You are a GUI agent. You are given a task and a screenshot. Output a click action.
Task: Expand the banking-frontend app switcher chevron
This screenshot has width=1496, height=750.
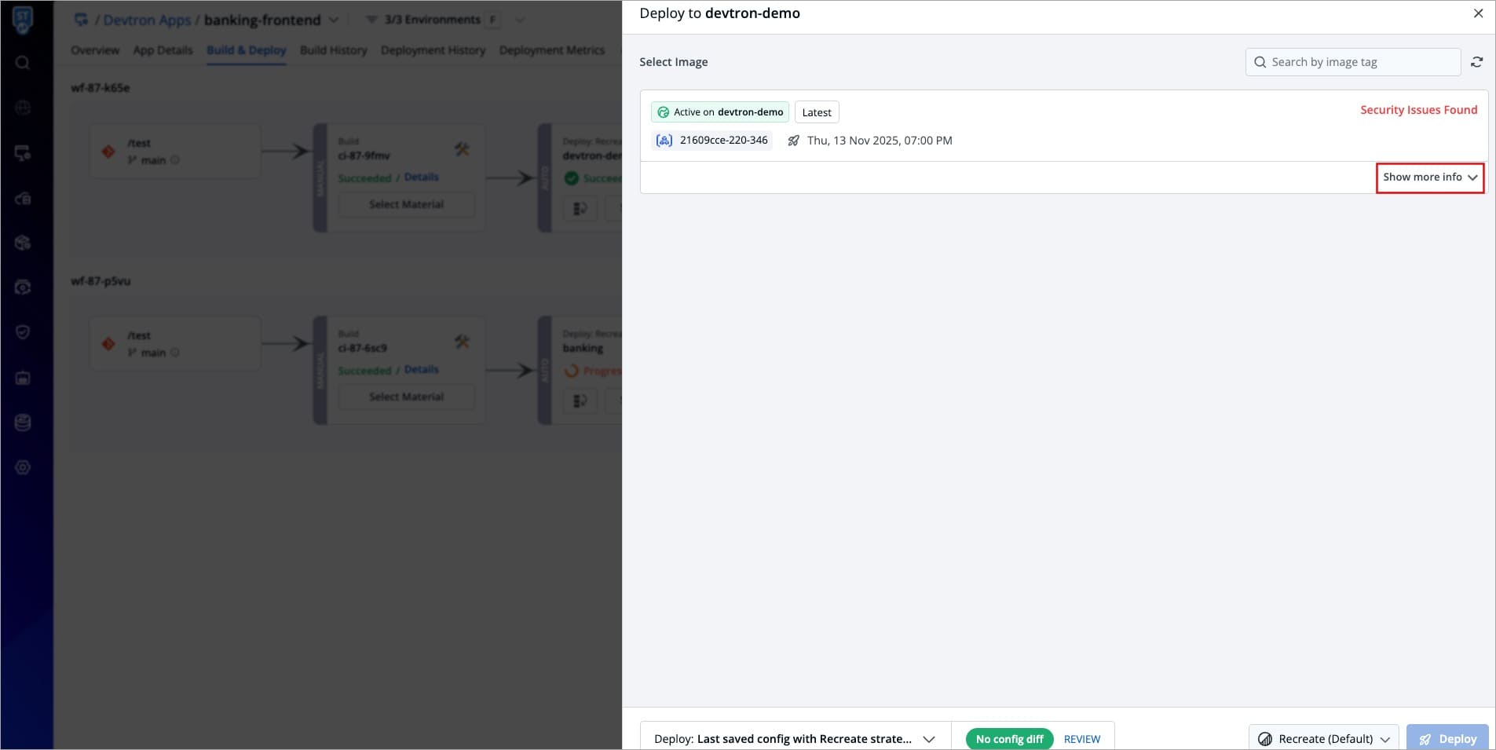tap(334, 20)
